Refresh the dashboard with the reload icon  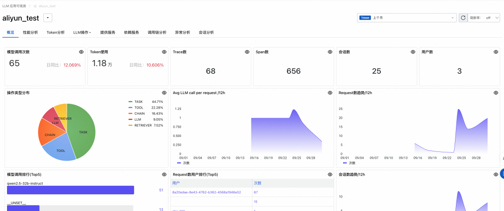[463, 18]
